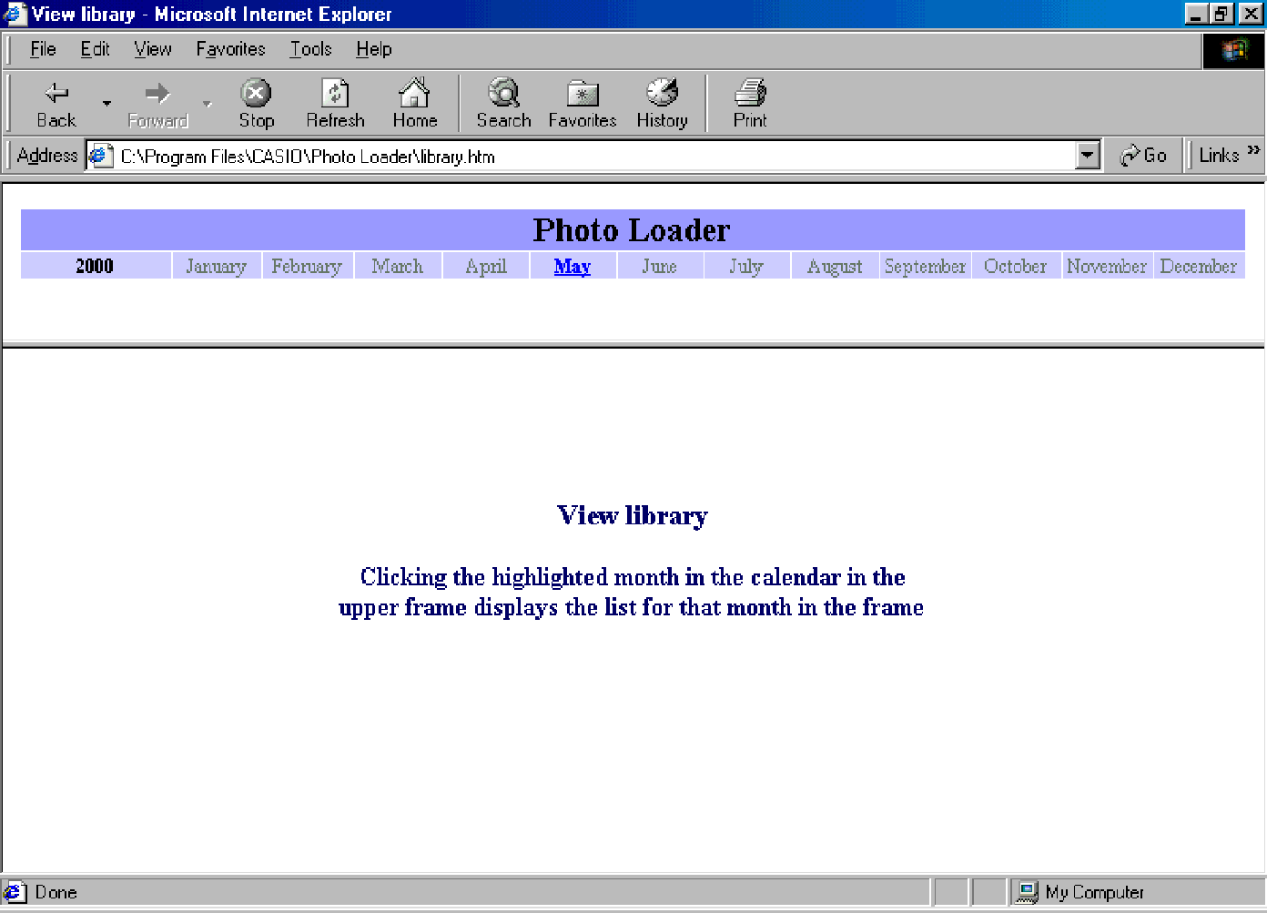Select the November calendar cell
1267x913 pixels.
[1107, 266]
